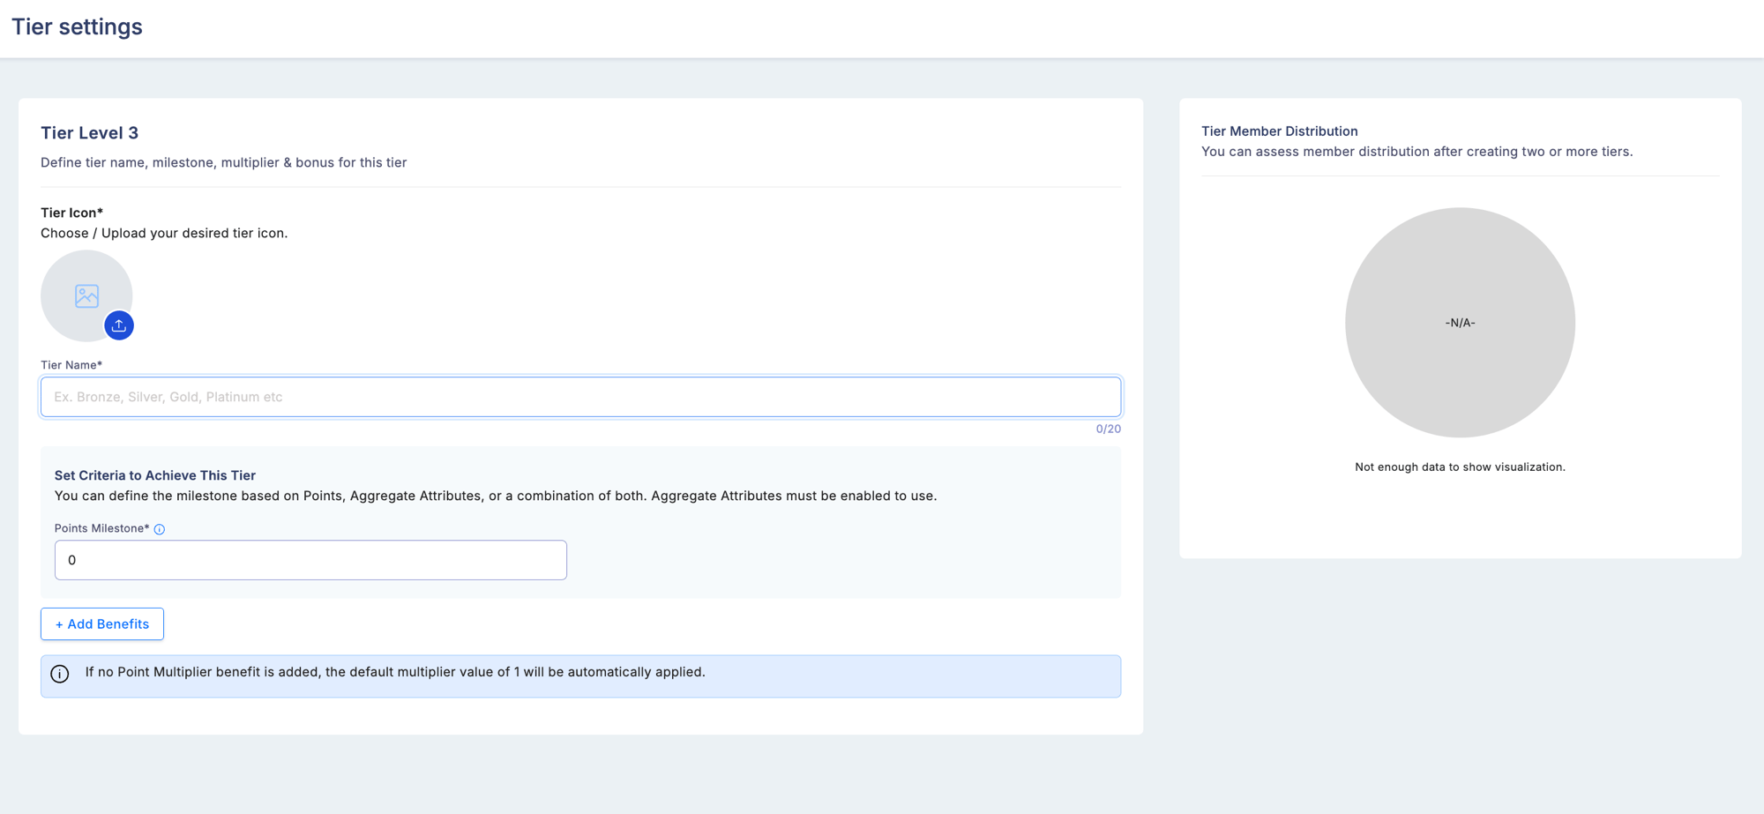Focus the Points Milestone input field
Viewport: 1764px width, 814px height.
click(x=310, y=560)
